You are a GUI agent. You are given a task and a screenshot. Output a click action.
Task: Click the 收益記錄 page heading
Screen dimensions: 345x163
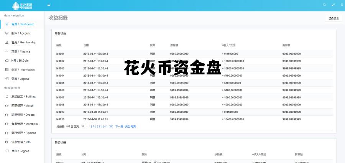pyautogui.click(x=58, y=18)
